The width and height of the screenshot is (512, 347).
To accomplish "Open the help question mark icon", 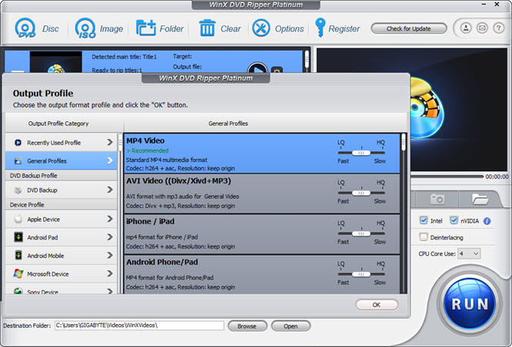I will coord(498,28).
